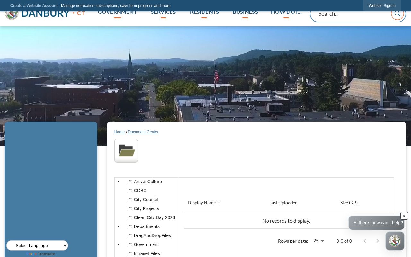Screen dimensions: 411x257
Task: Expand the Departments folder
Action: 118,226
